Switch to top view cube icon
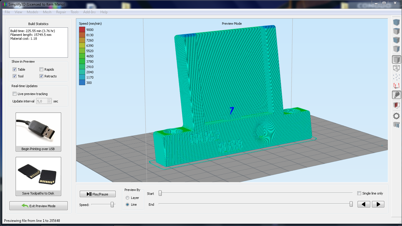The height and width of the screenshot is (226, 402). click(396, 31)
